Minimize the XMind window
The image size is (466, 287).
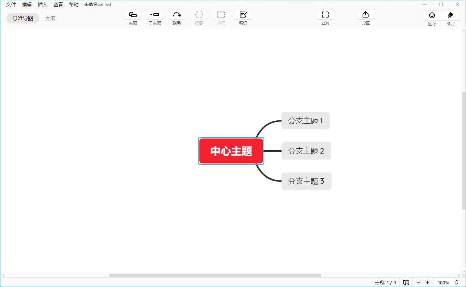(425, 4)
